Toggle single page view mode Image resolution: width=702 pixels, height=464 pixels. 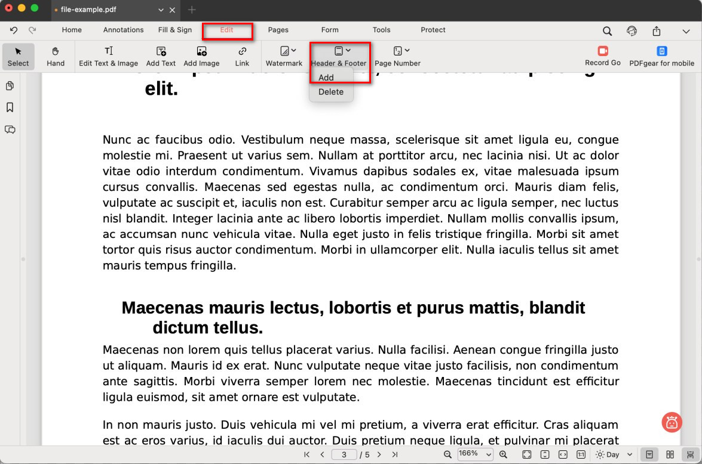(649, 454)
